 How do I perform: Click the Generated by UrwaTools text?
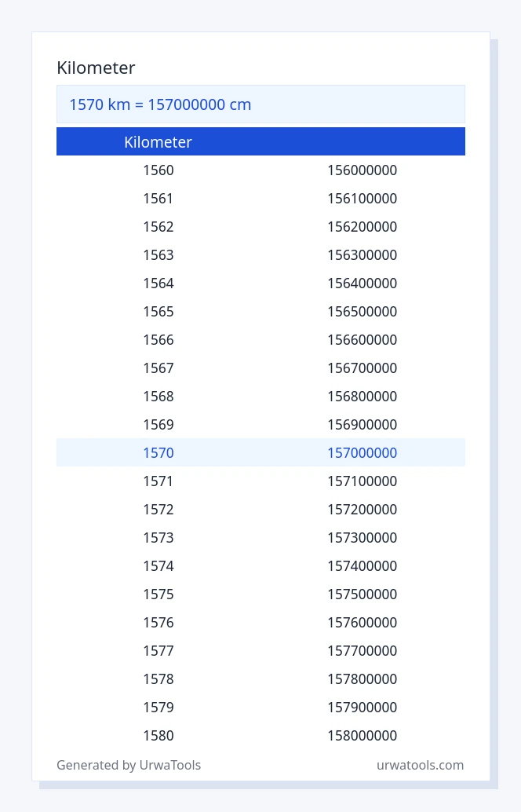tap(129, 765)
